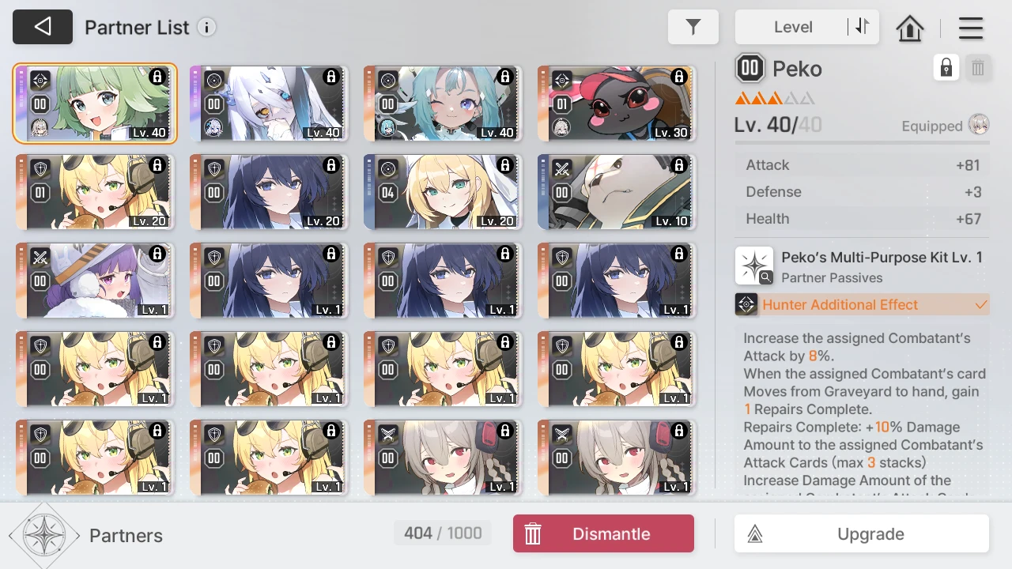Screen dimensions: 1012x569
Task: Open the hamburger menu
Action: click(x=970, y=28)
